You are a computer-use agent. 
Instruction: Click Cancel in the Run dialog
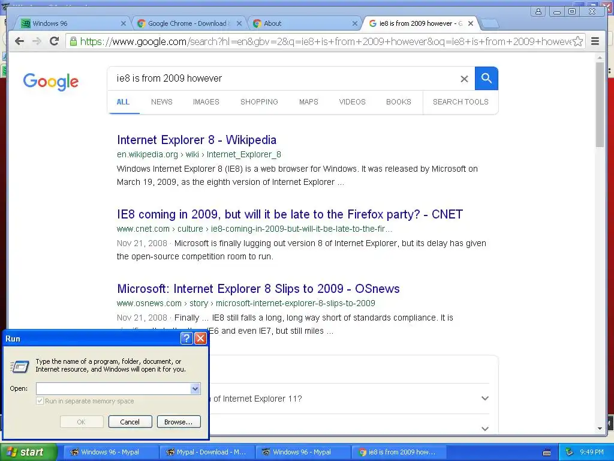coord(130,422)
